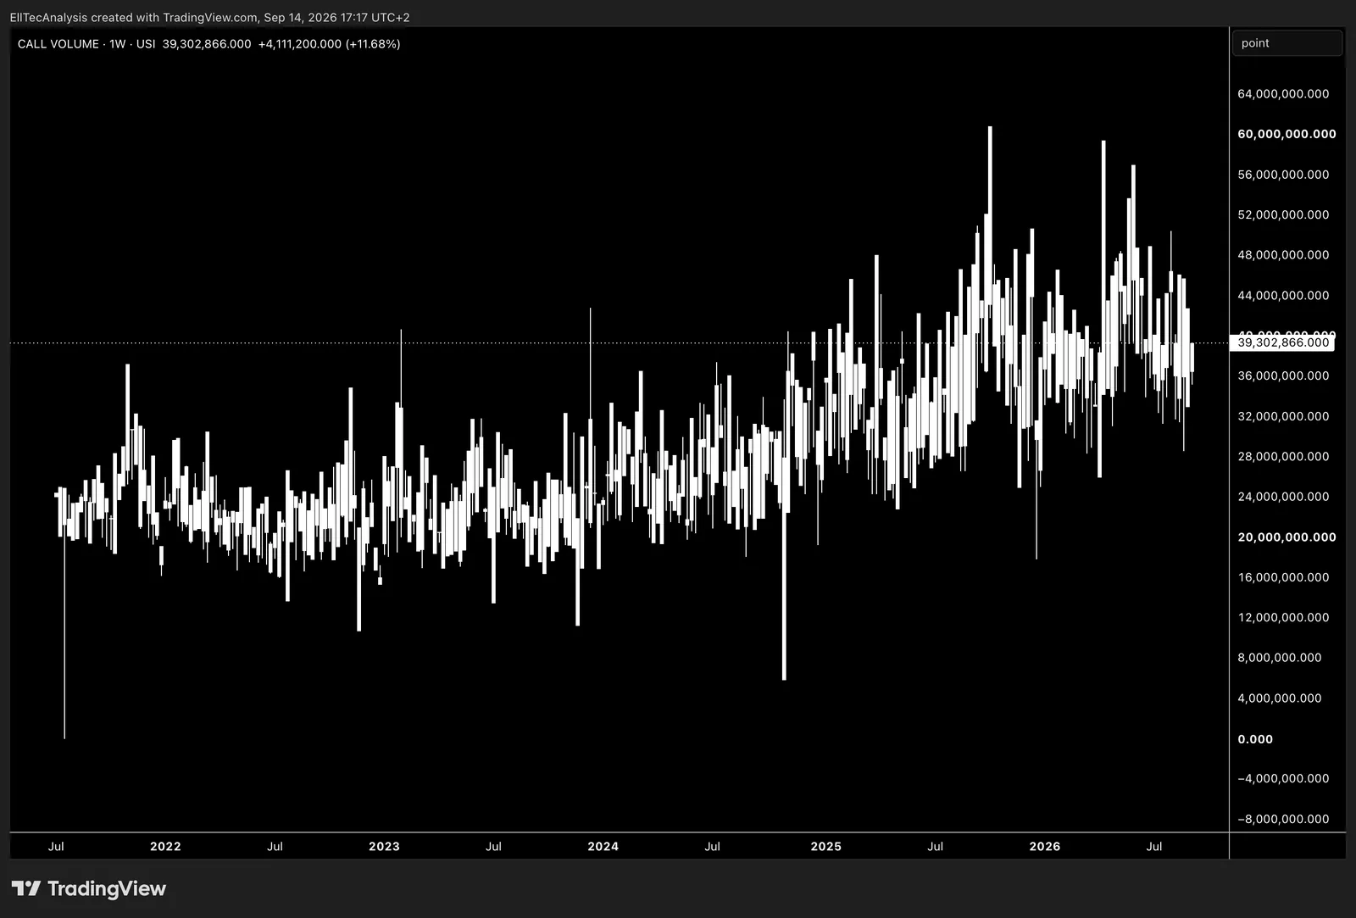Click the 2025 time axis label

(826, 846)
